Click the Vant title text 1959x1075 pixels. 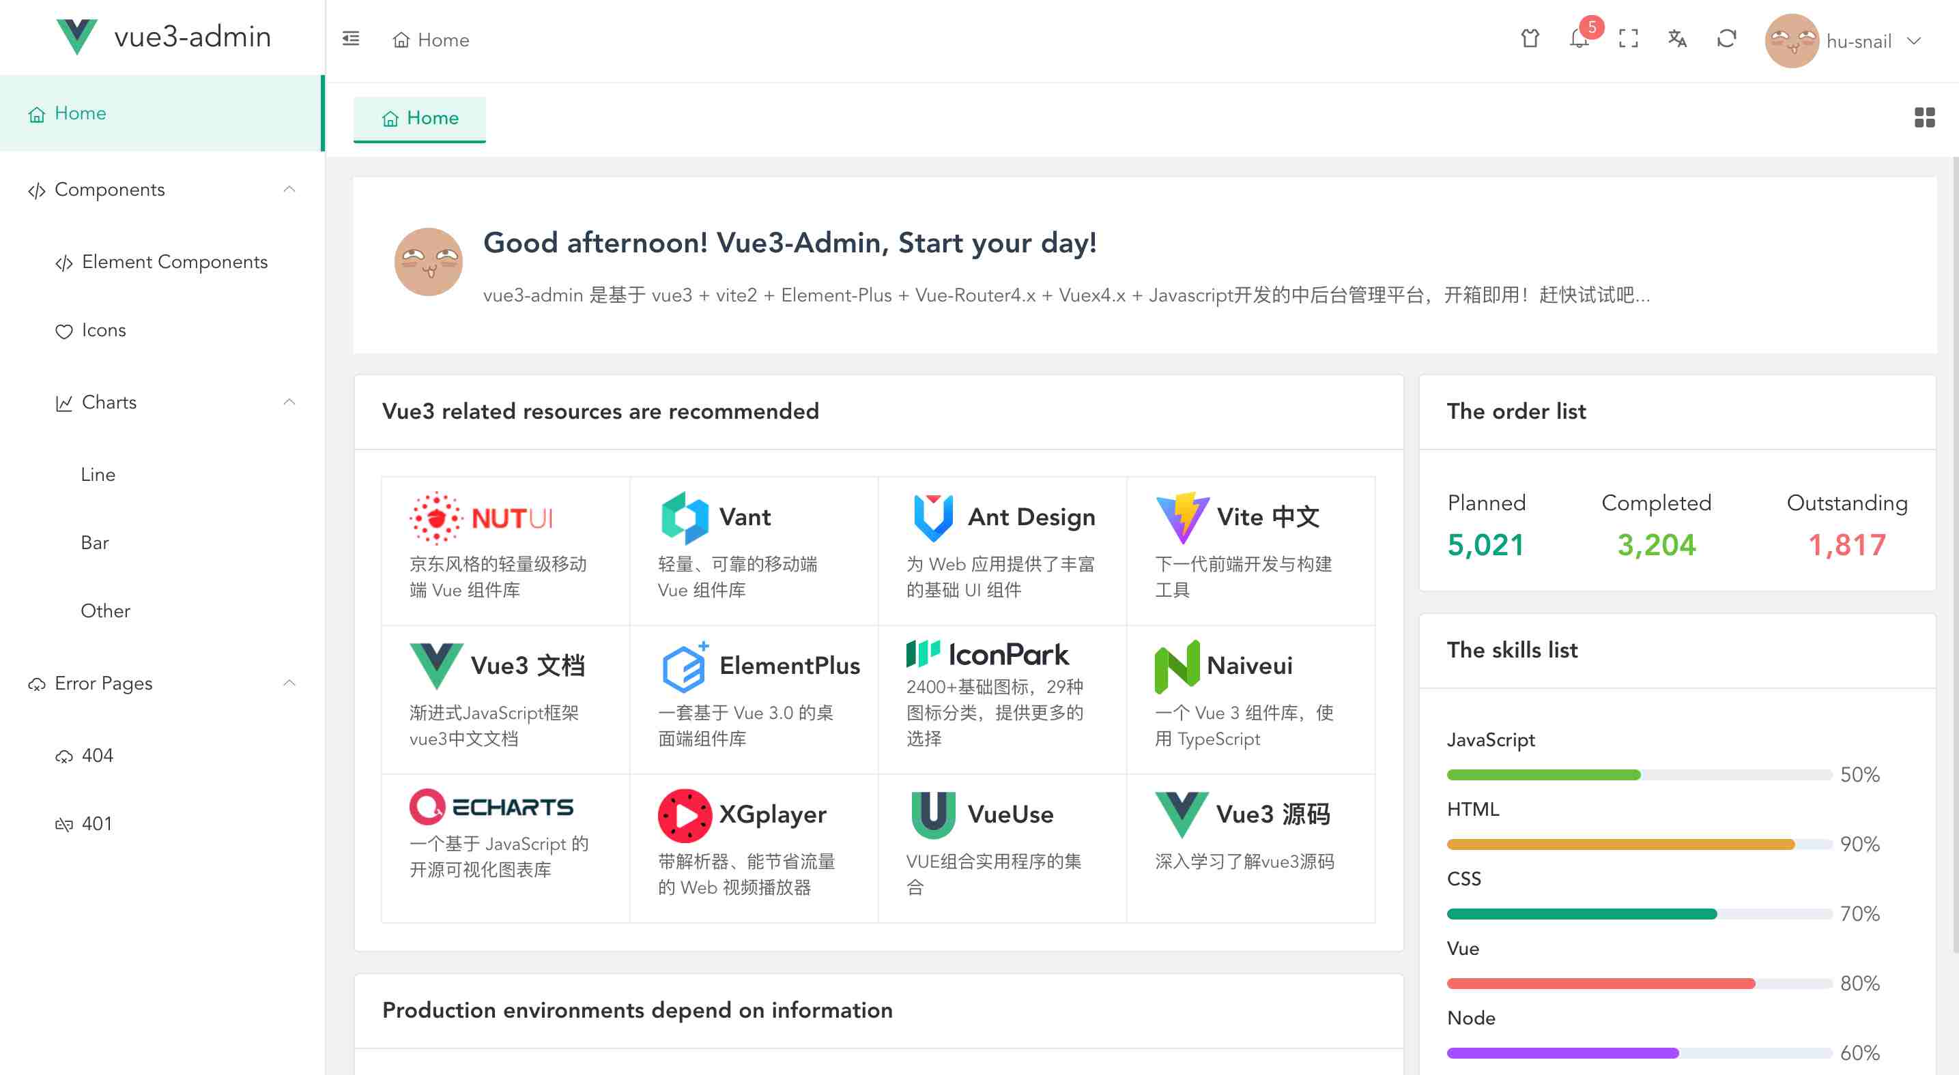coord(745,517)
